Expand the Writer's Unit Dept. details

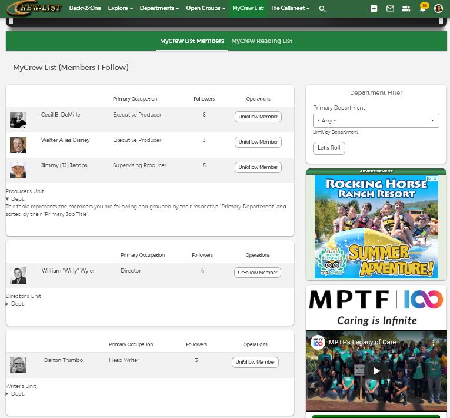8,393
